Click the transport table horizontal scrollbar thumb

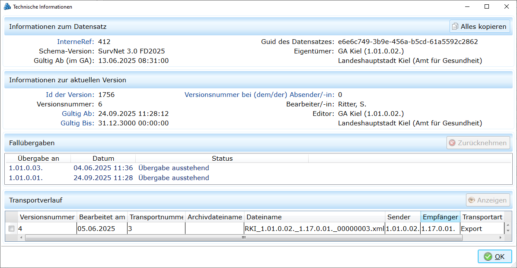click(237, 237)
